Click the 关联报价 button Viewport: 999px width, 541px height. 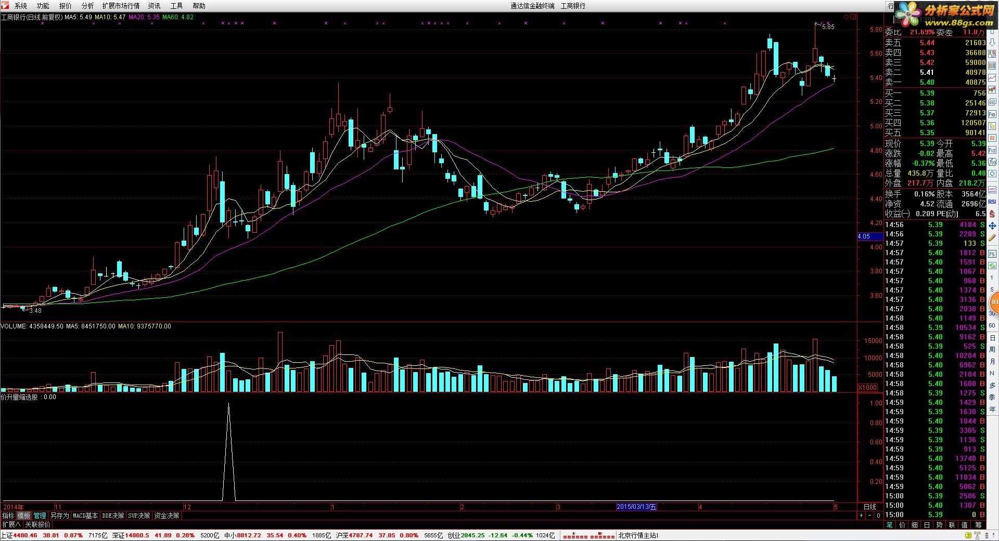click(38, 524)
